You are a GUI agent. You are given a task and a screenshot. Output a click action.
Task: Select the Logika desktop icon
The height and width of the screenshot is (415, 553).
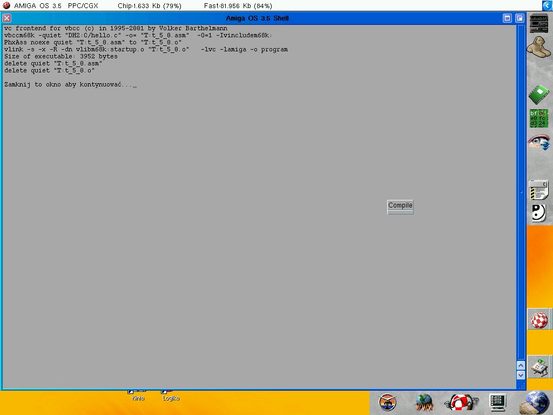click(171, 396)
